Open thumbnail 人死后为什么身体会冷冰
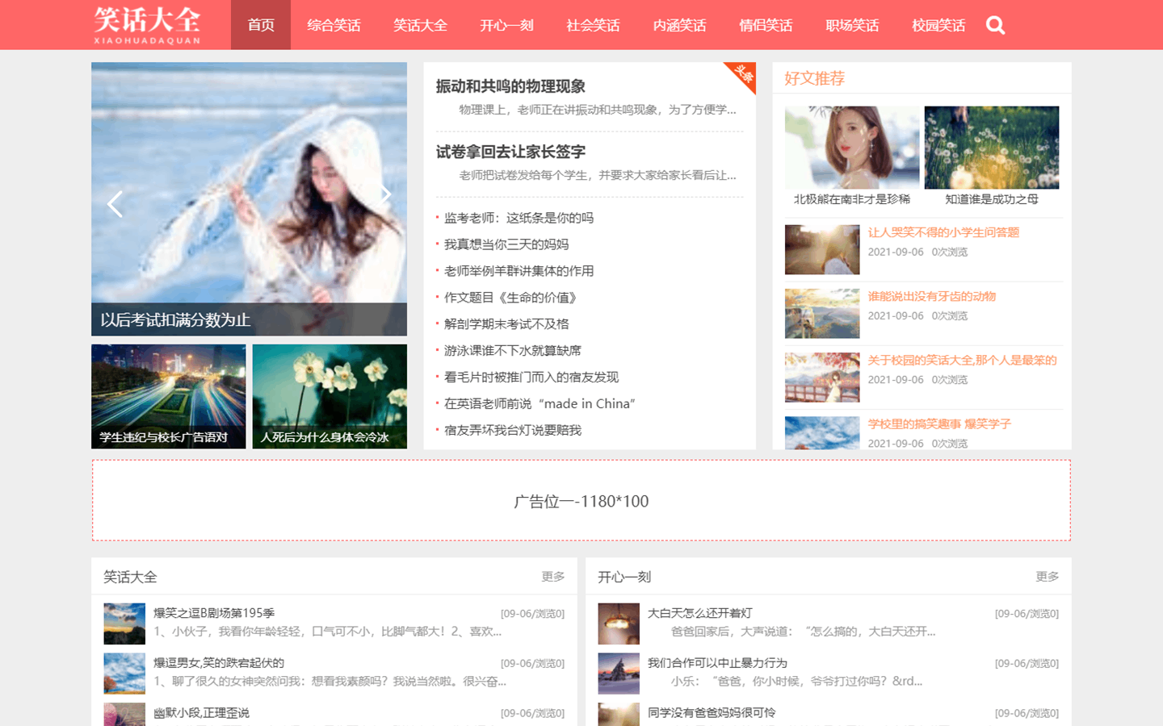The image size is (1163, 726). pyautogui.click(x=330, y=396)
